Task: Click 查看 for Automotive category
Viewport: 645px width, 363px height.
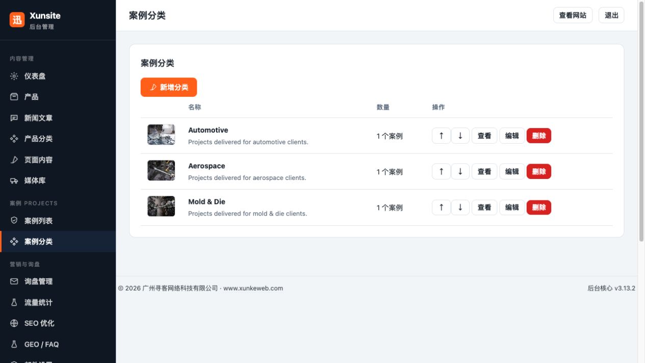Action: click(484, 136)
